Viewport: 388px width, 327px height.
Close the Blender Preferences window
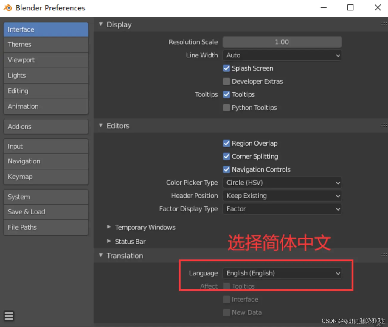tap(378, 8)
